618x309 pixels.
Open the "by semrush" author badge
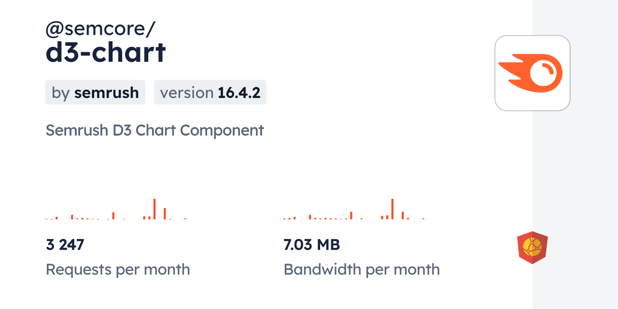tap(95, 92)
